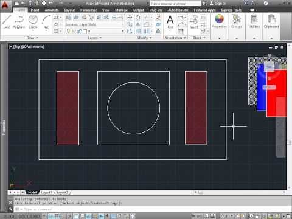Toggle Snap Mode in status bar
The image size is (292, 219).
click(x=50, y=216)
